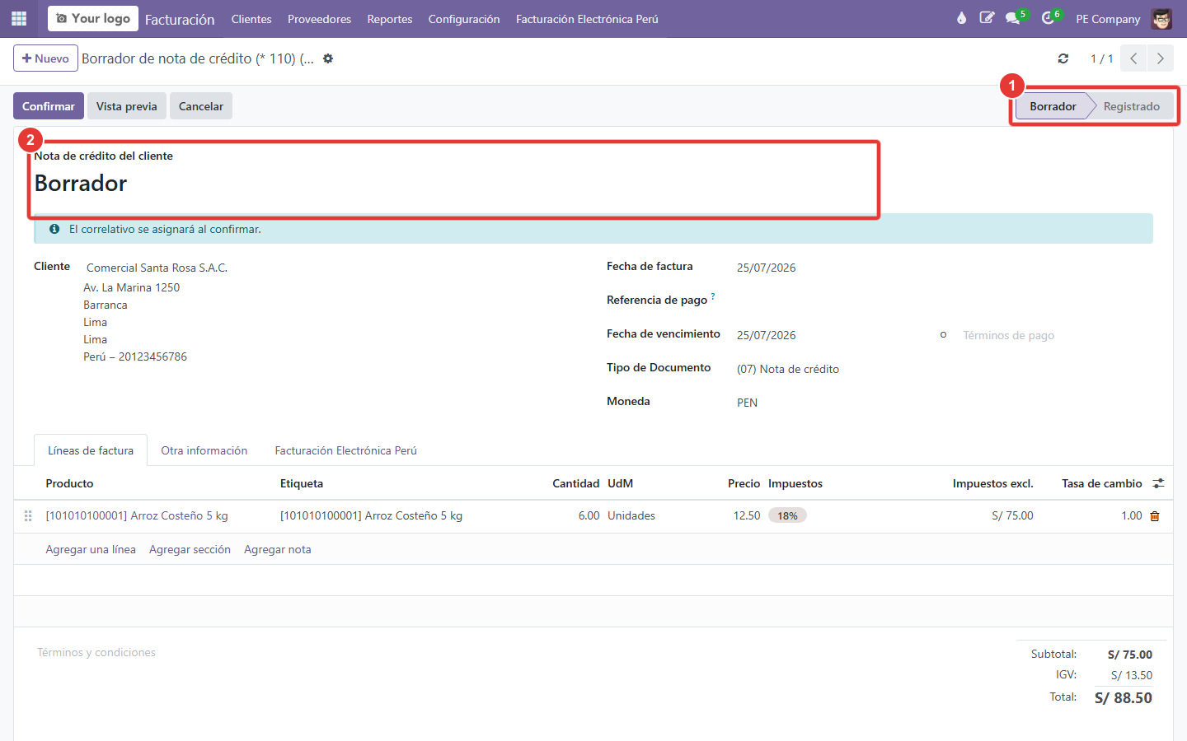Click the Confirmar button
The width and height of the screenshot is (1187, 741).
click(x=49, y=106)
